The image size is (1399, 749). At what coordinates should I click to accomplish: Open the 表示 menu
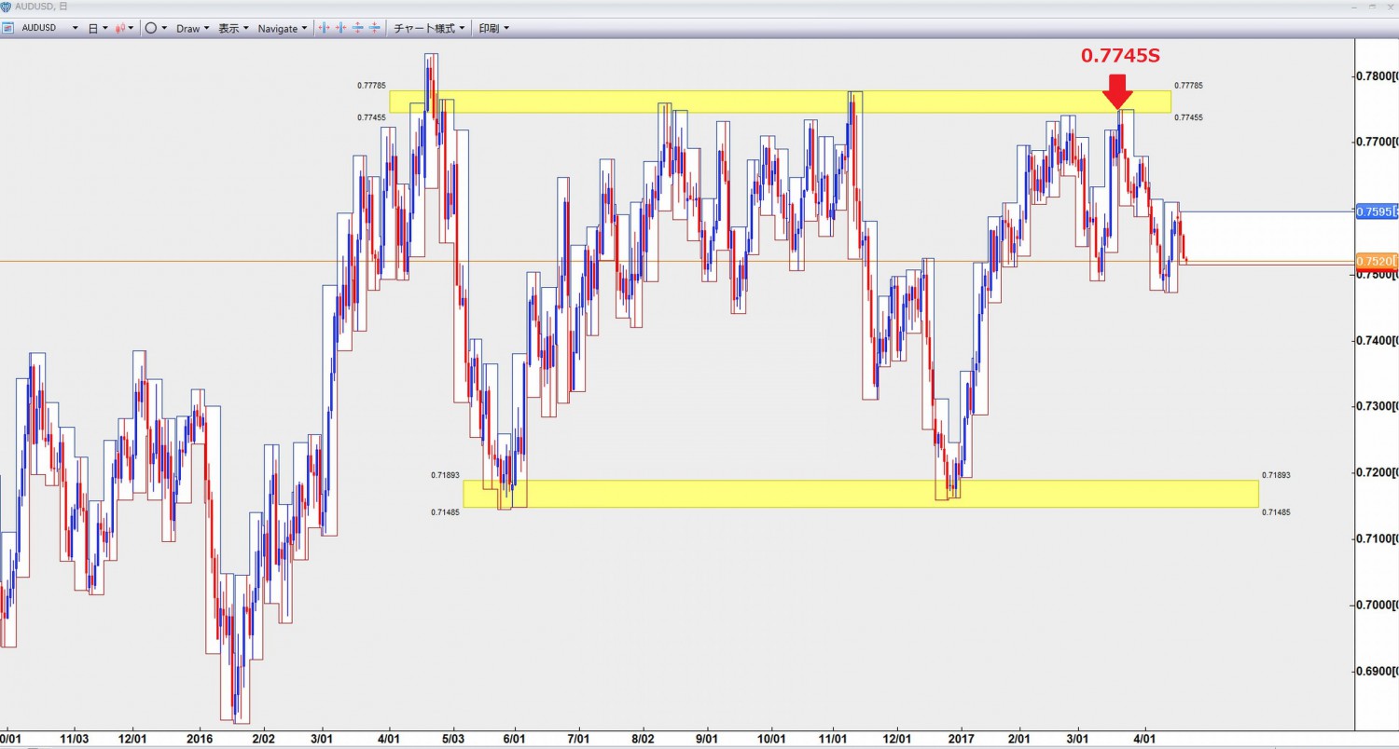[x=233, y=28]
